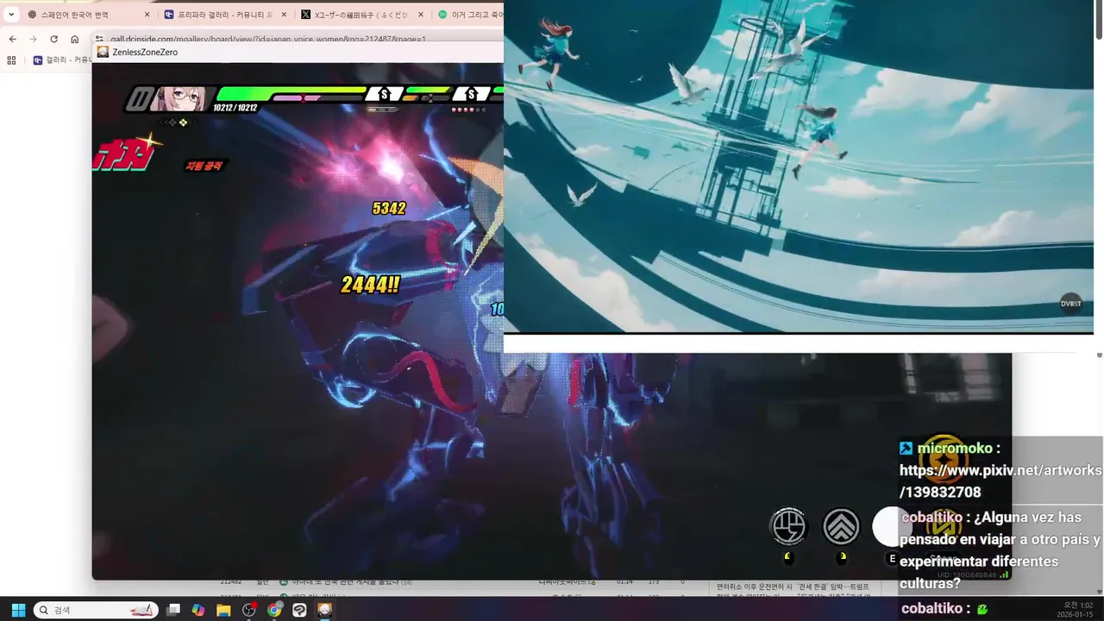Click the browser forward arrow

[33, 39]
